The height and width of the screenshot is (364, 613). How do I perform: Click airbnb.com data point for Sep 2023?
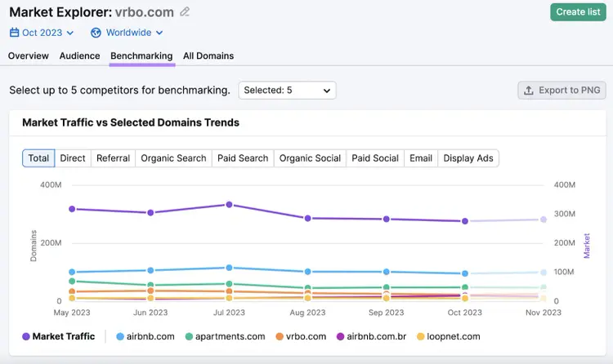(x=387, y=272)
